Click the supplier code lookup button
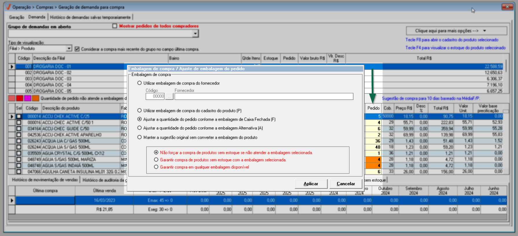This screenshot has width=518, height=236. pyautogui.click(x=169, y=96)
